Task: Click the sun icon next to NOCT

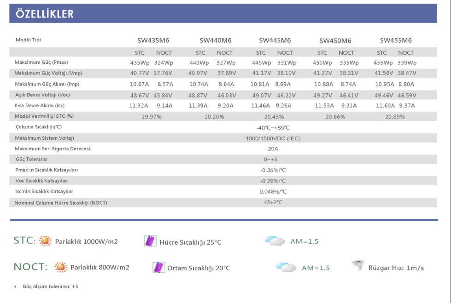Action: click(61, 267)
